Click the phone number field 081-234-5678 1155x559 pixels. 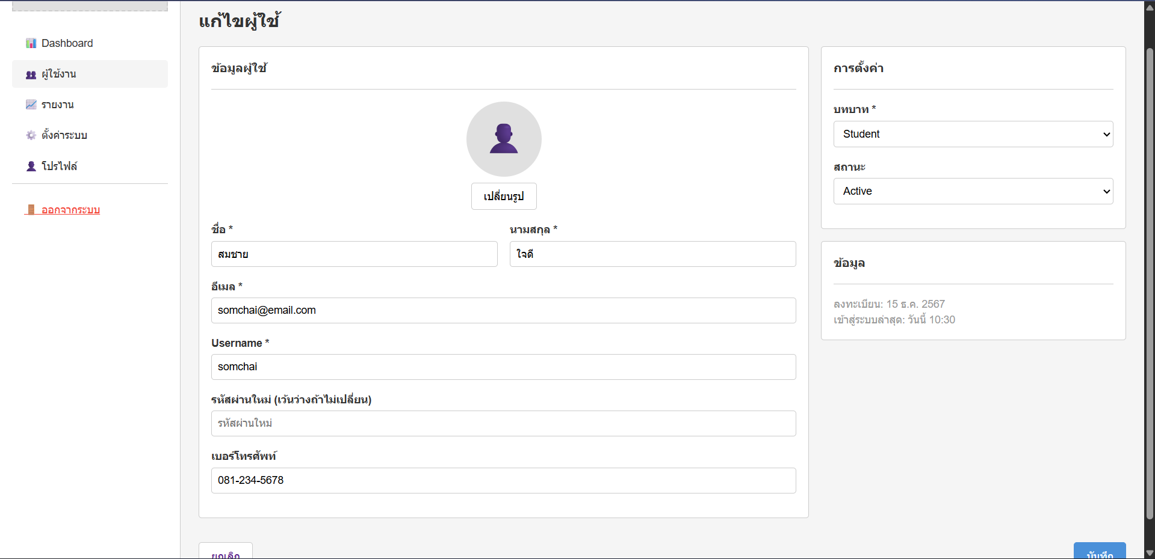503,480
